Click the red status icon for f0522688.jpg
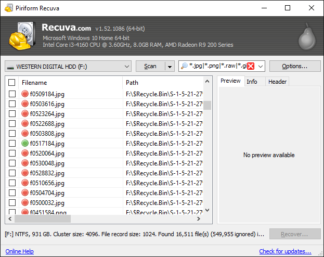Image resolution: width=324 pixels, height=257 pixels. tap(25, 123)
